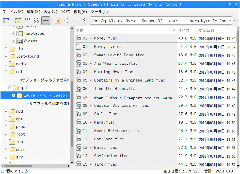Expand the proc folder

pyautogui.click(x=6, y=127)
